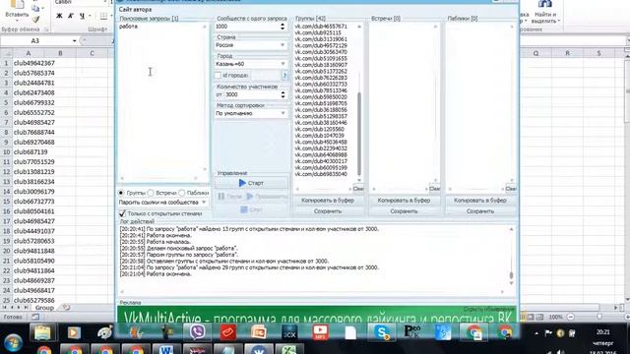Click 'Копировать в буфер' under Паблики list
This screenshot has height=354, width=630.
pyautogui.click(x=480, y=201)
